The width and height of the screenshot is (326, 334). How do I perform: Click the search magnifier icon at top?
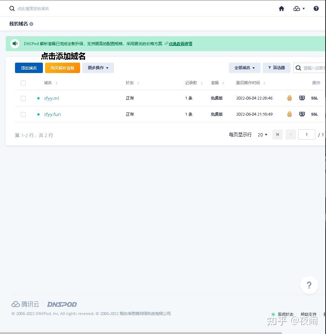tap(12, 9)
